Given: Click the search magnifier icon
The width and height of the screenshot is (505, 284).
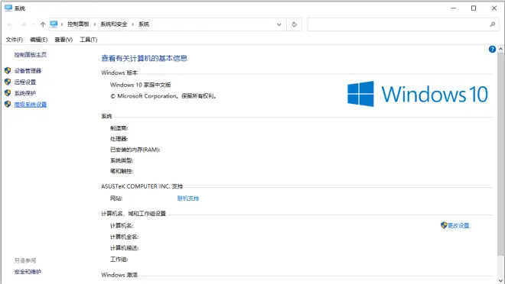Looking at the screenshot, I should click(493, 24).
